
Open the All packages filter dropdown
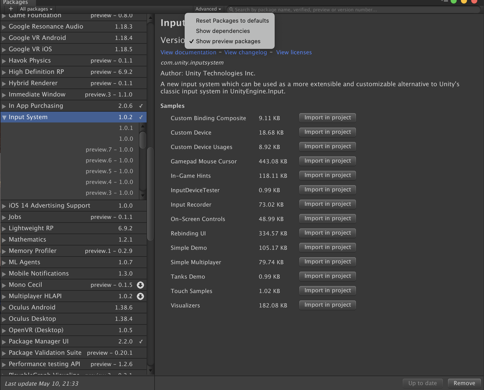click(x=36, y=9)
